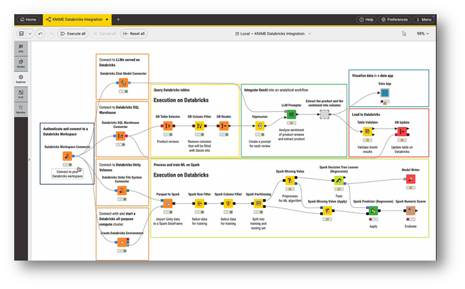Select the Parquet to Spark node
The height and width of the screenshot is (289, 465).
[x=168, y=203]
